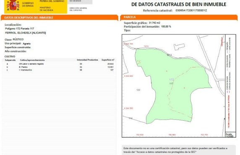Click the 'Año construcción:' label
The height and width of the screenshot is (155, 240).
16,52
